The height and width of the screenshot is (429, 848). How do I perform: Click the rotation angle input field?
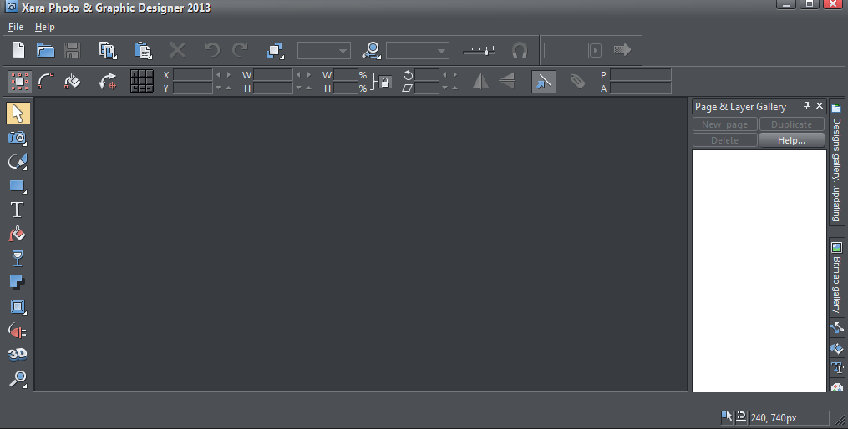[x=427, y=74]
